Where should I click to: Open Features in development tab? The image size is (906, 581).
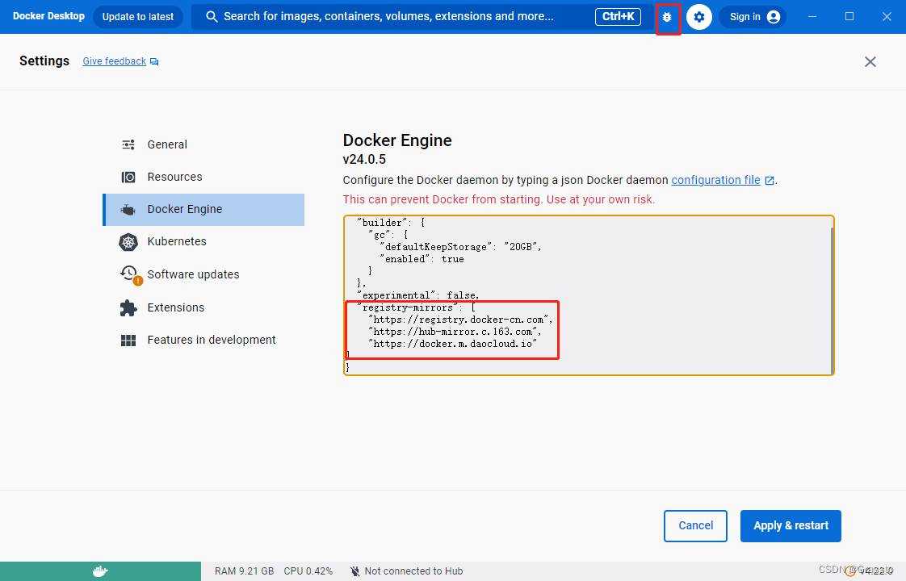[204, 340]
